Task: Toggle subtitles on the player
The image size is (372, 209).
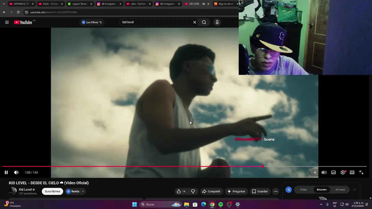Action: tap(333, 172)
